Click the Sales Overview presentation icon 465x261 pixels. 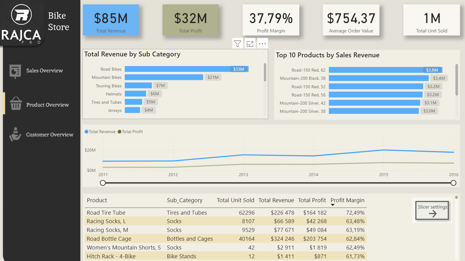[x=15, y=71]
